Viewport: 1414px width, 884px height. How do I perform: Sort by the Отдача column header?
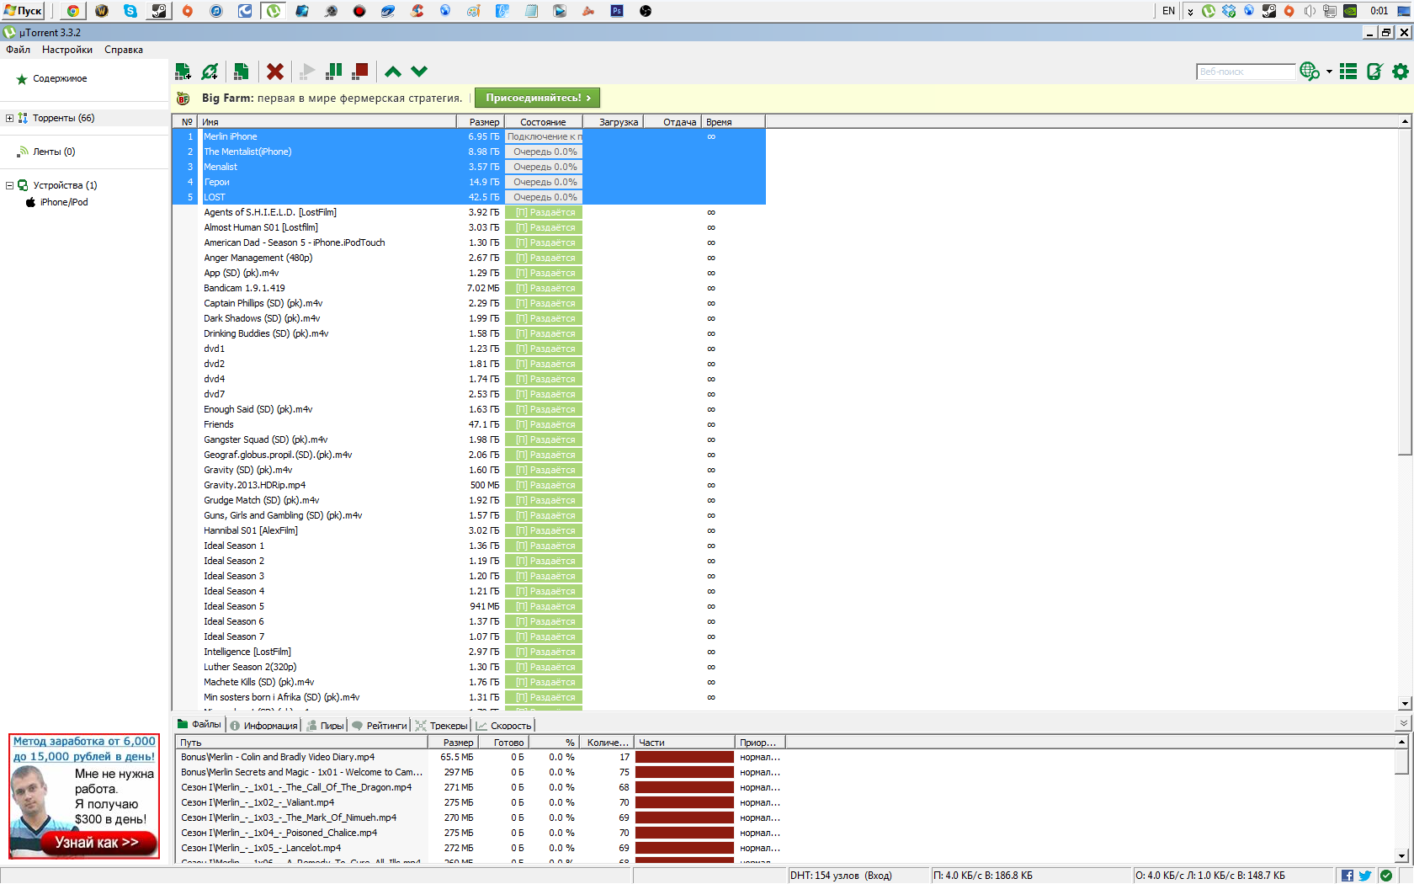click(x=672, y=122)
